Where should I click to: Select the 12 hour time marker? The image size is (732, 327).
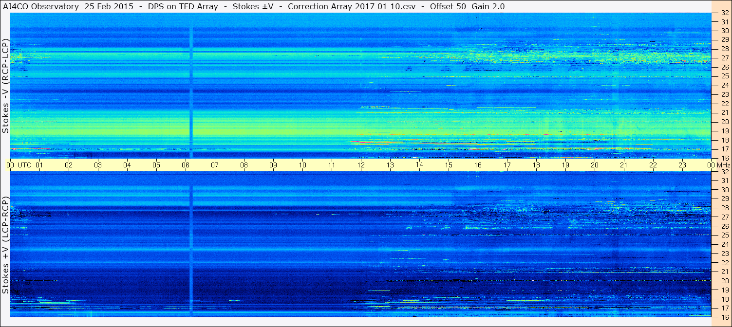coord(361,165)
